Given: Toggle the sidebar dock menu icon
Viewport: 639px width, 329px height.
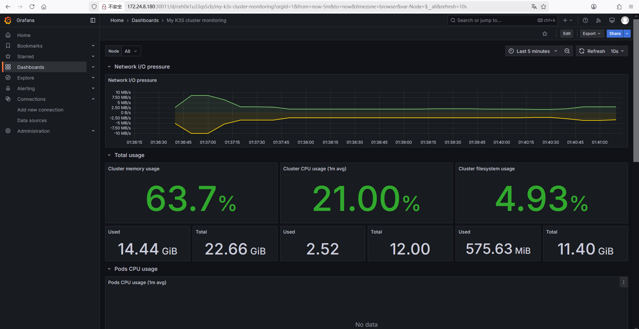Looking at the screenshot, I should click(x=93, y=20).
